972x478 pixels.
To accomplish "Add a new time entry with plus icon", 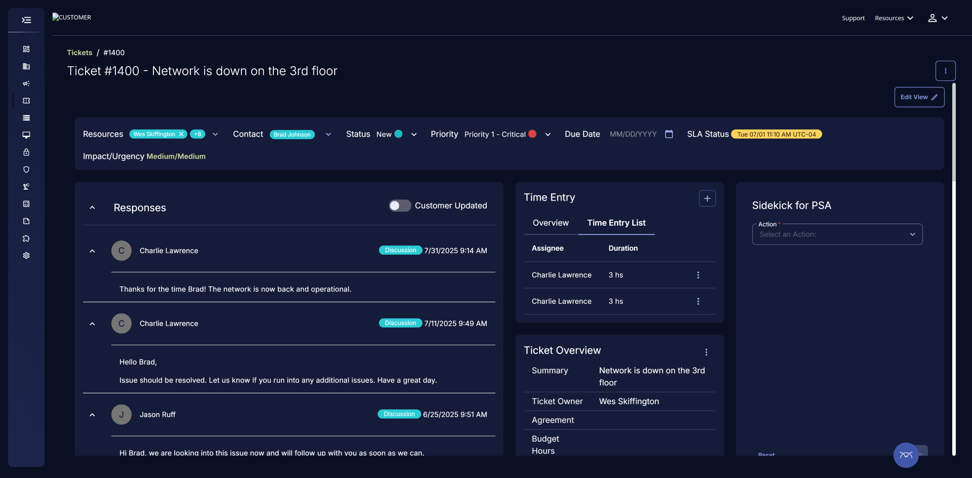I will pyautogui.click(x=707, y=198).
